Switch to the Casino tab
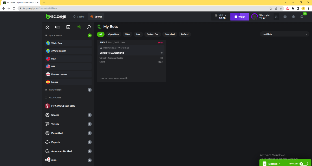This screenshot has width=312, height=166. coord(79,17)
